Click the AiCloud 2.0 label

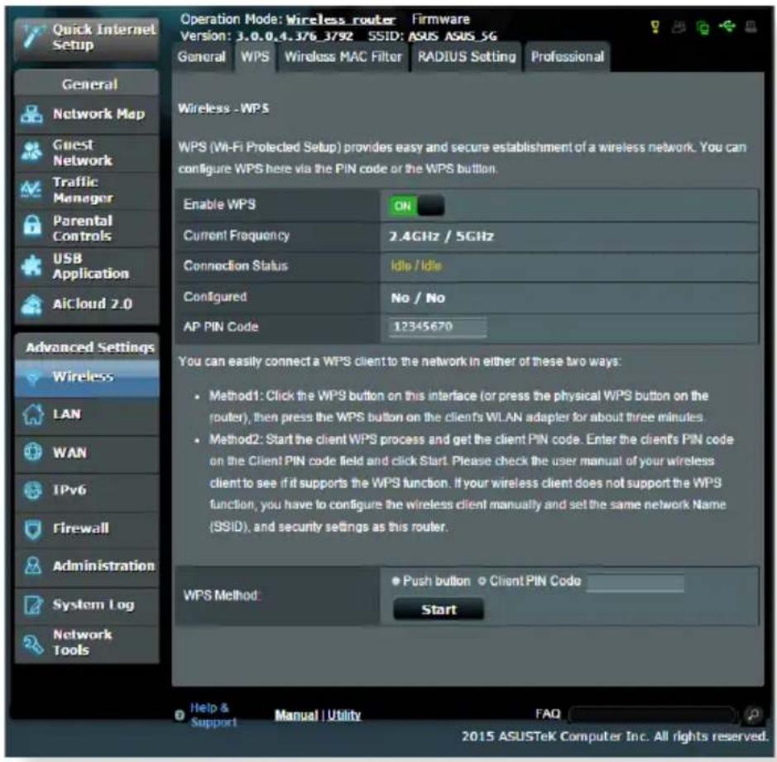[x=92, y=304]
